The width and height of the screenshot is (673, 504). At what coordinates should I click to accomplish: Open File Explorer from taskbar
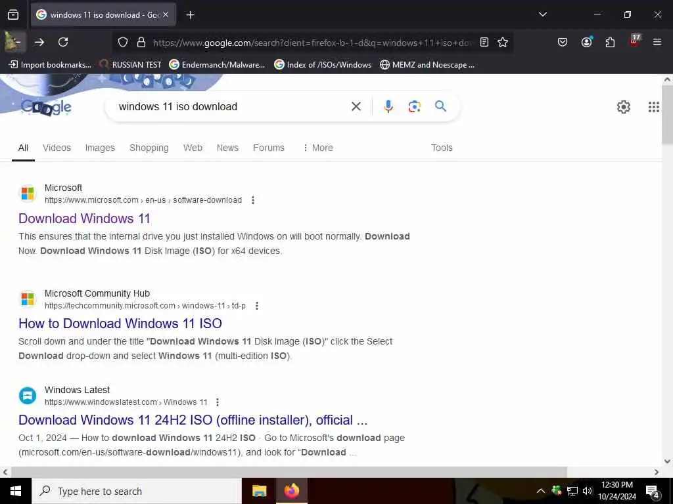[x=259, y=491]
